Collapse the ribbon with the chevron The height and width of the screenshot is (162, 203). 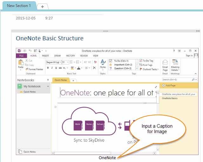click(x=196, y=74)
